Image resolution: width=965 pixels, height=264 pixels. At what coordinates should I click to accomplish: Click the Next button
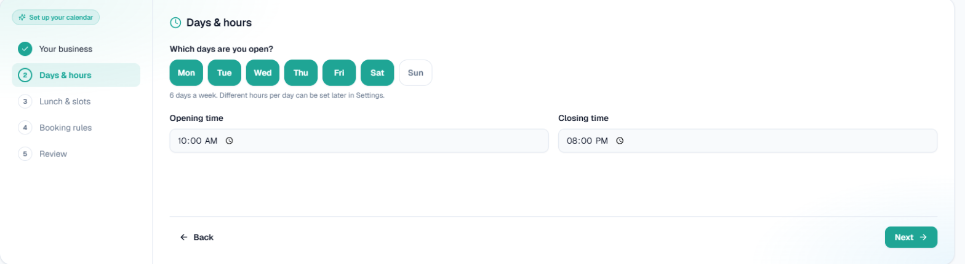(x=911, y=237)
